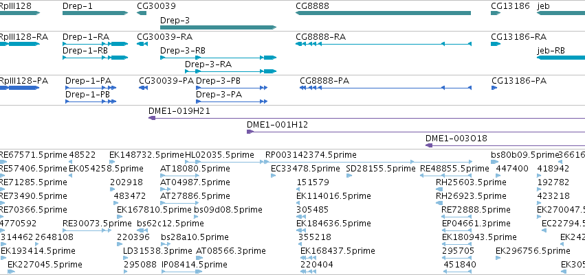Screen dimensions: 585x275
Task: Click EST RE57406.5prime
Action: [x=34, y=169]
